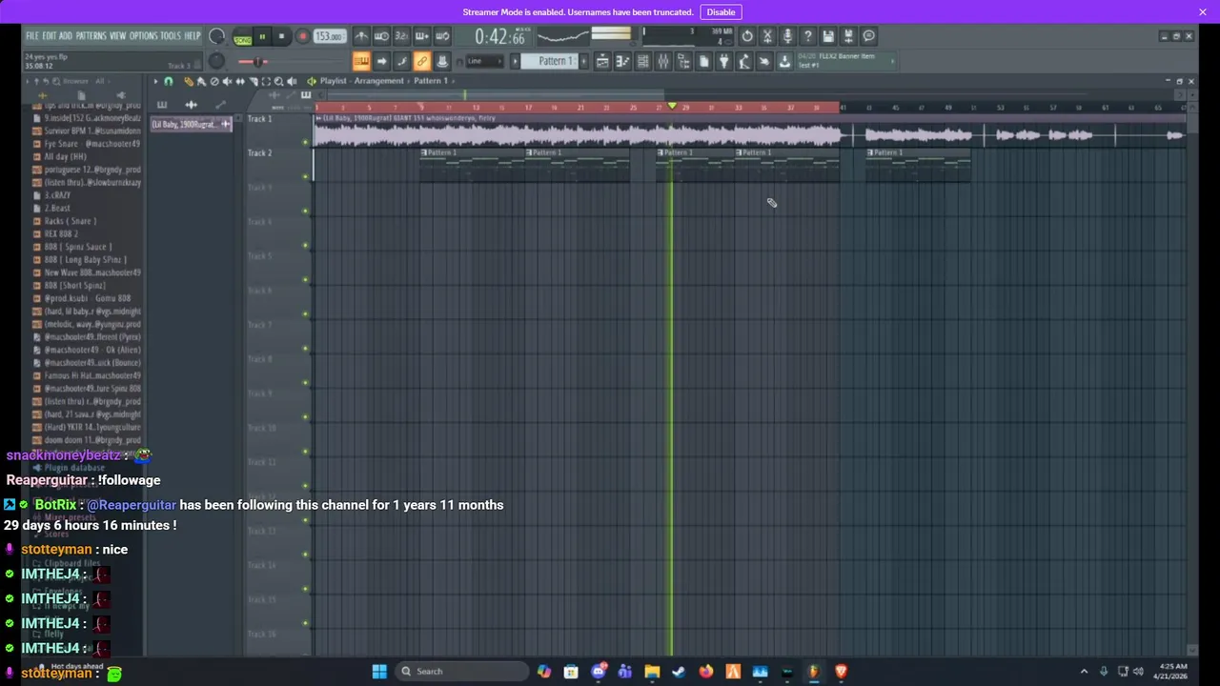
Task: Toggle the overdub/blend recording icon
Action: click(421, 36)
